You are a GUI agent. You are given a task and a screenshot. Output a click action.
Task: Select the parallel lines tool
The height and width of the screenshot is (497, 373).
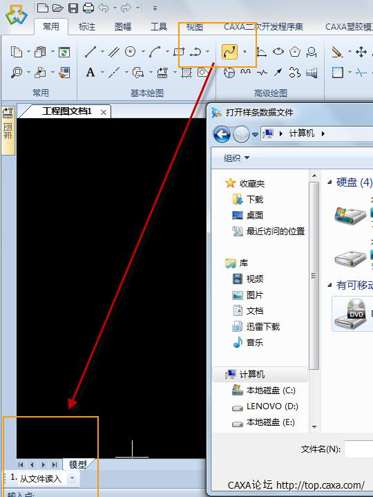[114, 52]
